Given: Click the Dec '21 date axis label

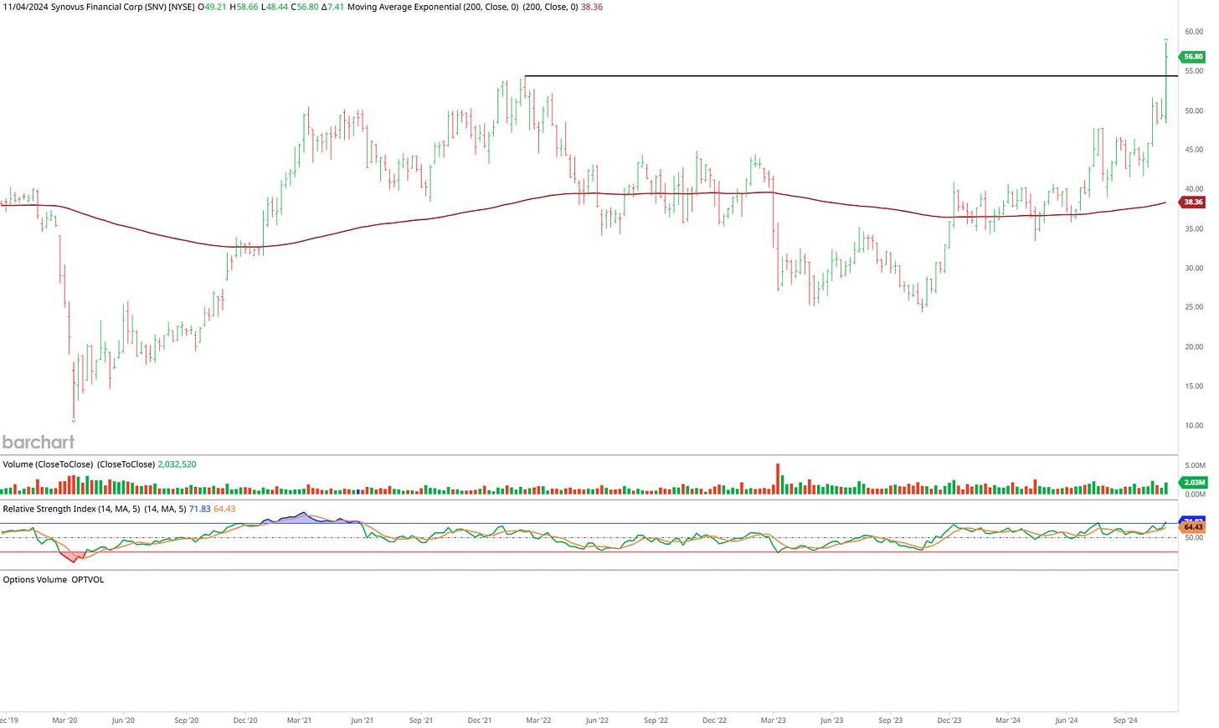Looking at the screenshot, I should pyautogui.click(x=480, y=720).
